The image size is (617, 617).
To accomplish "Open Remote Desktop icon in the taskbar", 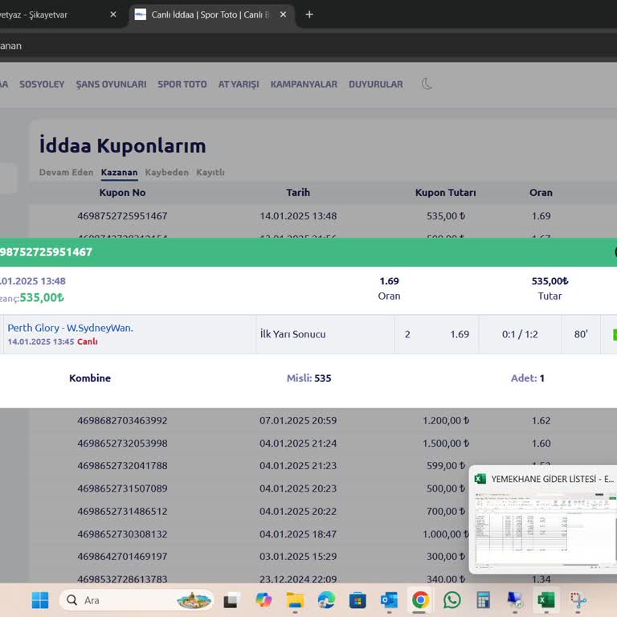I will point(515,600).
